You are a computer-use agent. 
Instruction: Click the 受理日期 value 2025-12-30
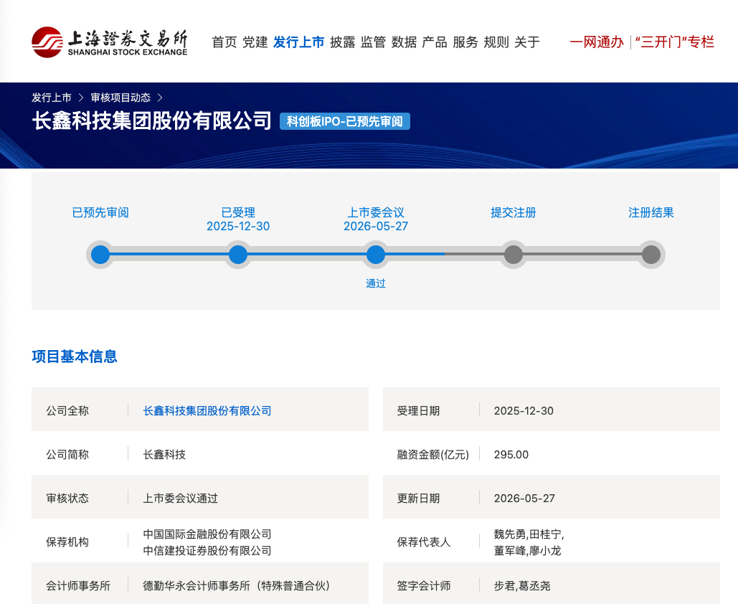524,411
